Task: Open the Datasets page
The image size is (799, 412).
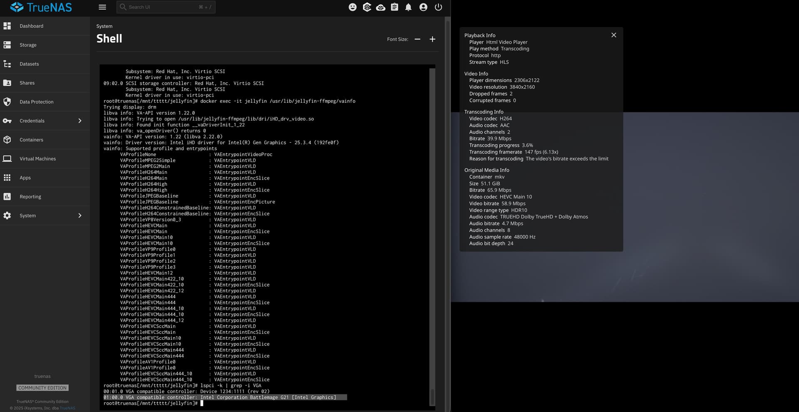Action: 29,64
